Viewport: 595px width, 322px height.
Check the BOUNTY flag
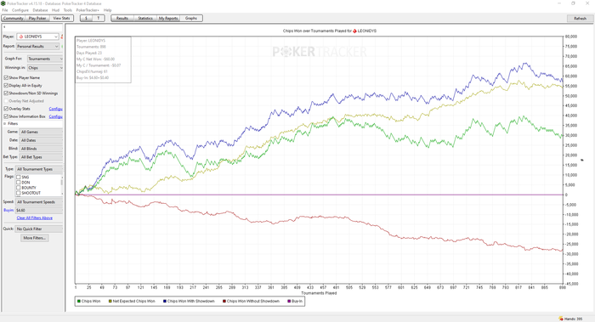pos(18,188)
